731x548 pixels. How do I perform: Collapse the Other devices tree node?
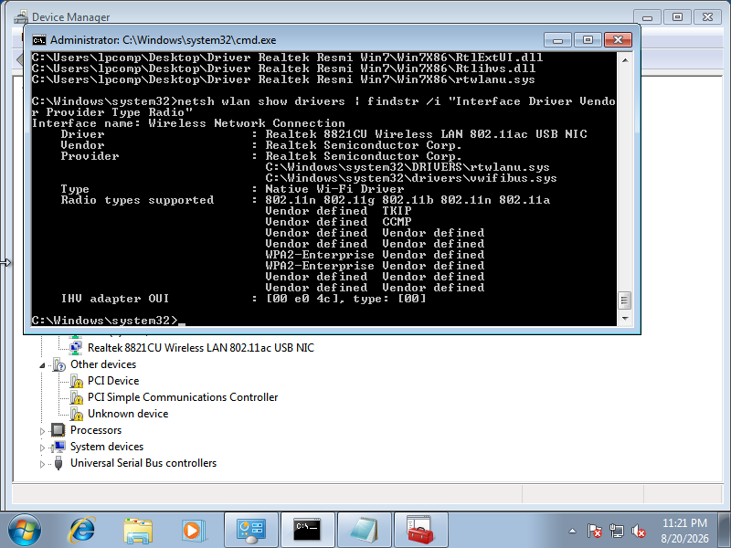[x=42, y=365]
